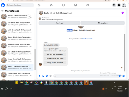
Task: Click the GIF picker icon
Action: [51, 76]
